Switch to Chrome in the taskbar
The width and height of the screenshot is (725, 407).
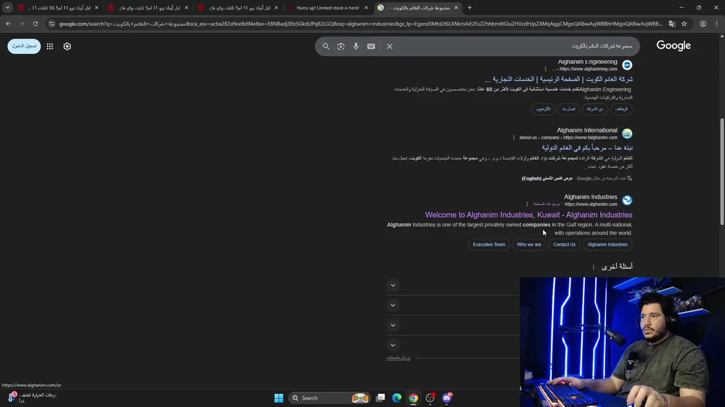pos(413,398)
